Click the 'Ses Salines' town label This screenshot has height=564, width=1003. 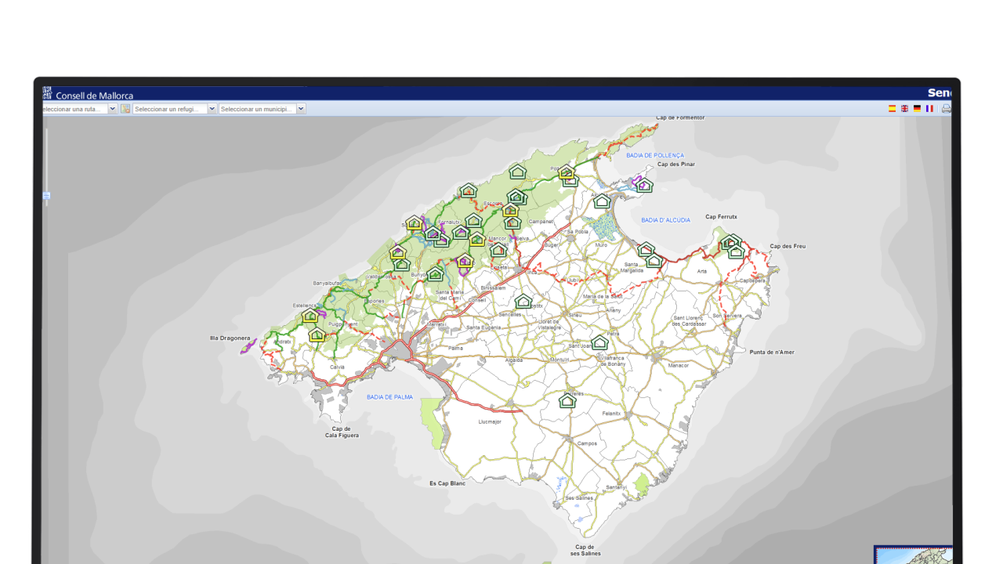579,498
